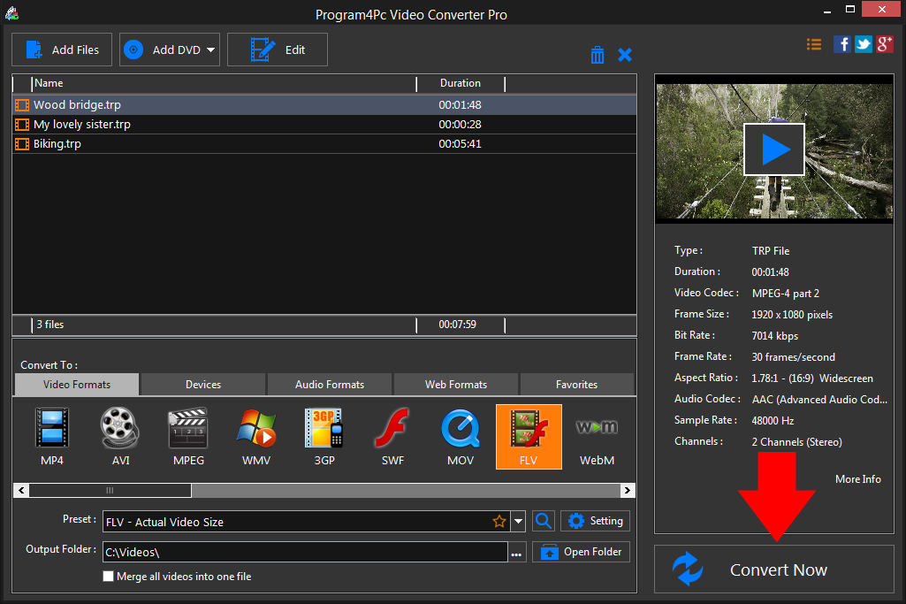
Task: Choose WebM as output format
Action: pyautogui.click(x=597, y=436)
